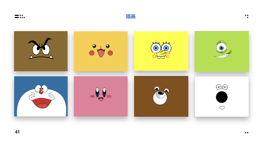The width and height of the screenshot is (263, 148).
Task: Click the green monster's single eye
Action: (x=221, y=48)
